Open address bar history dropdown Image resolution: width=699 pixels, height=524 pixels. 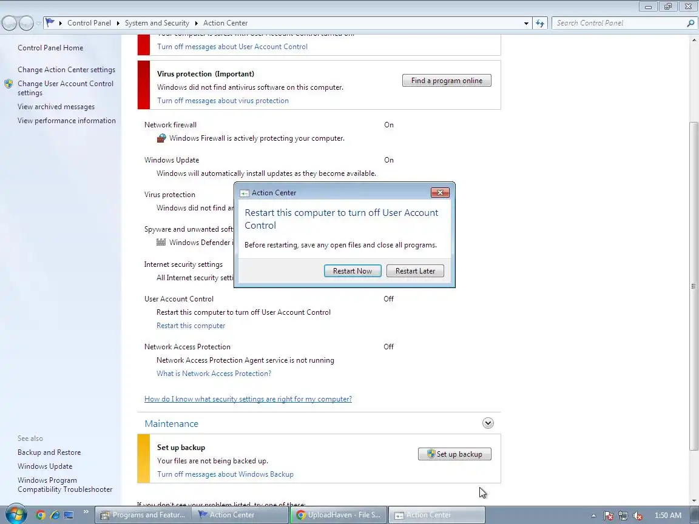click(x=526, y=23)
